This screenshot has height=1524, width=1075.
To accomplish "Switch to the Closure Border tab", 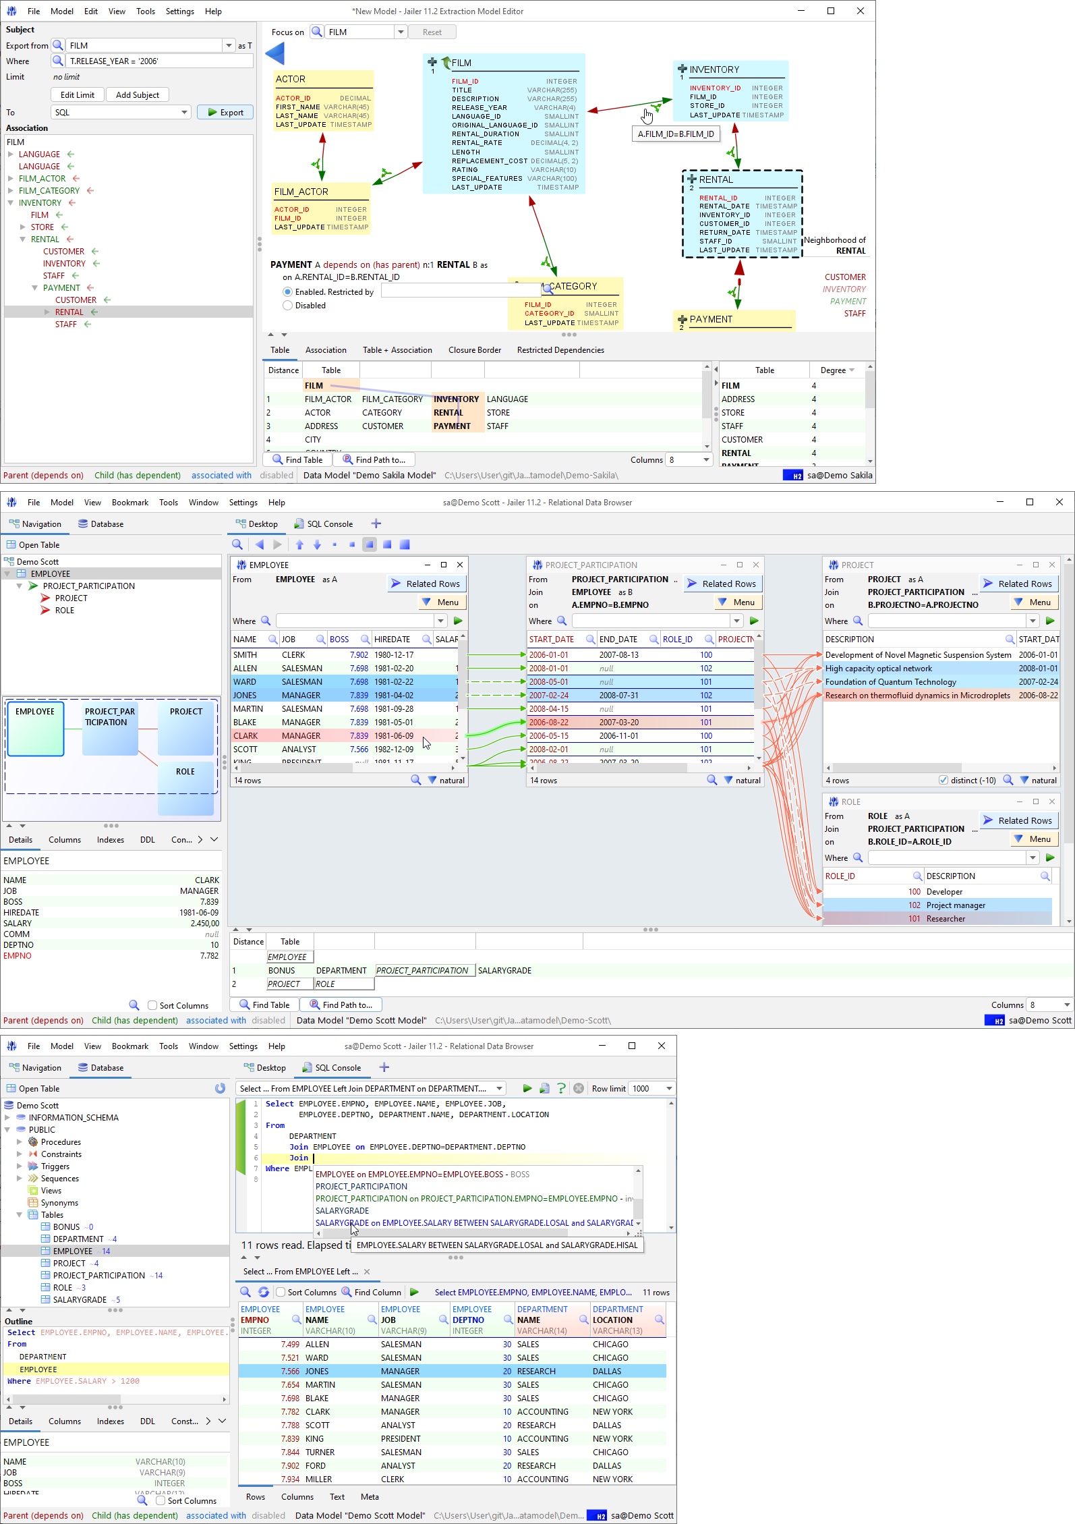I will [475, 350].
